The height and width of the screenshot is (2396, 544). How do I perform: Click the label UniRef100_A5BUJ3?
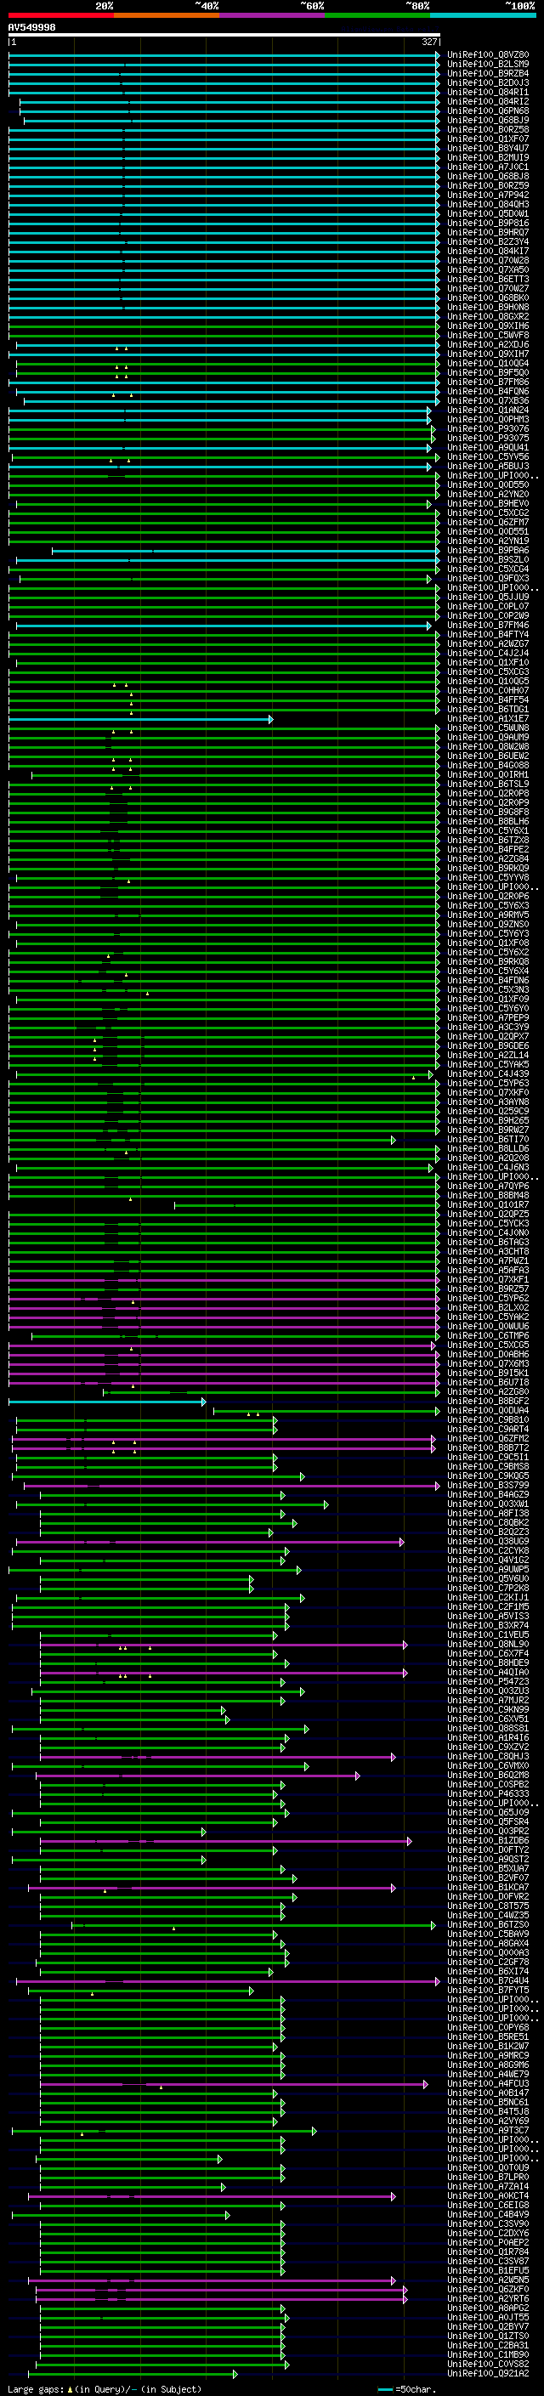click(x=488, y=466)
